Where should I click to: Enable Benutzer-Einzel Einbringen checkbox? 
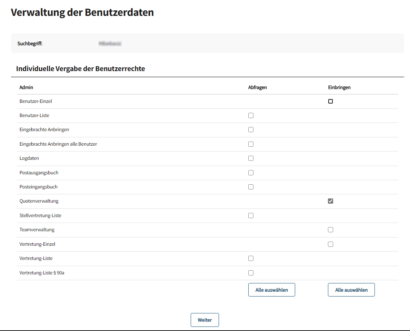[x=330, y=101]
